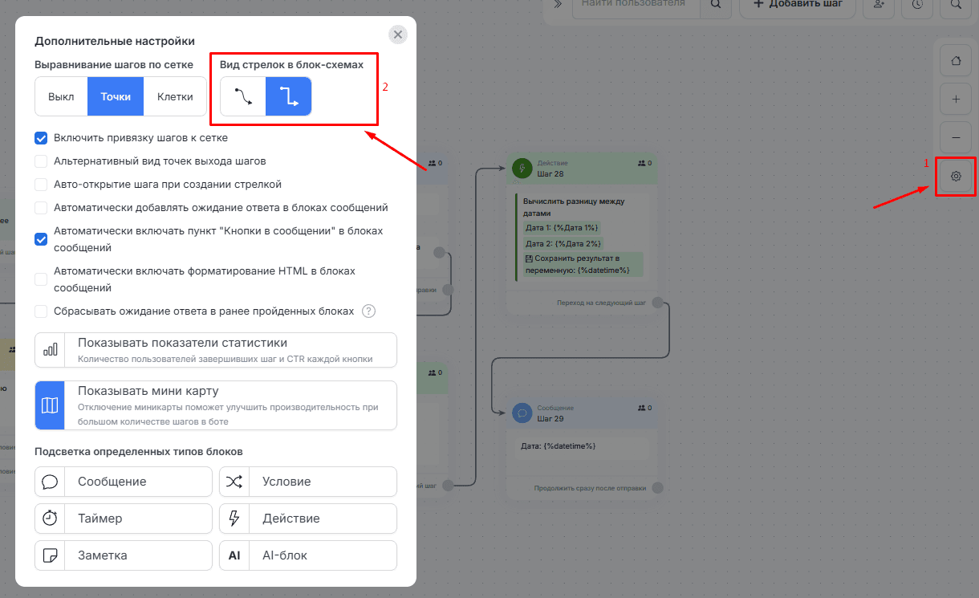Screen dimensions: 979x598
Task: Click the green action icon on Шаг 28
Action: coord(522,168)
